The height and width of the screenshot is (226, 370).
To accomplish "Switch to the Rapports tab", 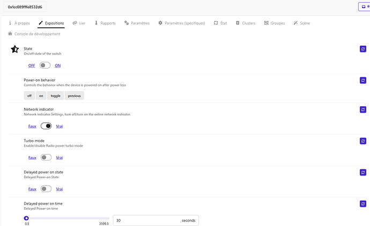I will point(105,23).
